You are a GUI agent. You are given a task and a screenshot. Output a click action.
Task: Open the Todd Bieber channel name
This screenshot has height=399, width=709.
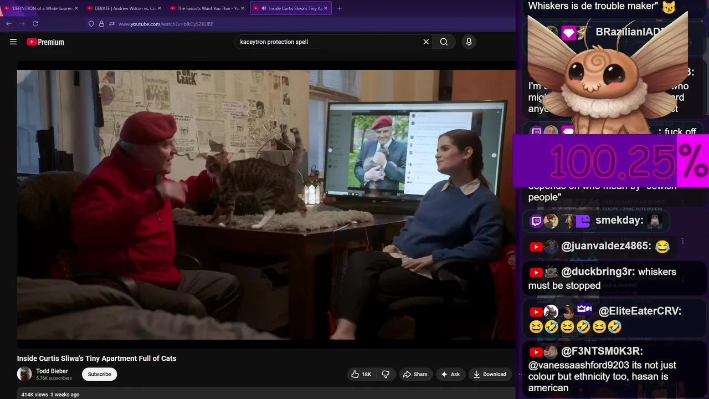[52, 371]
